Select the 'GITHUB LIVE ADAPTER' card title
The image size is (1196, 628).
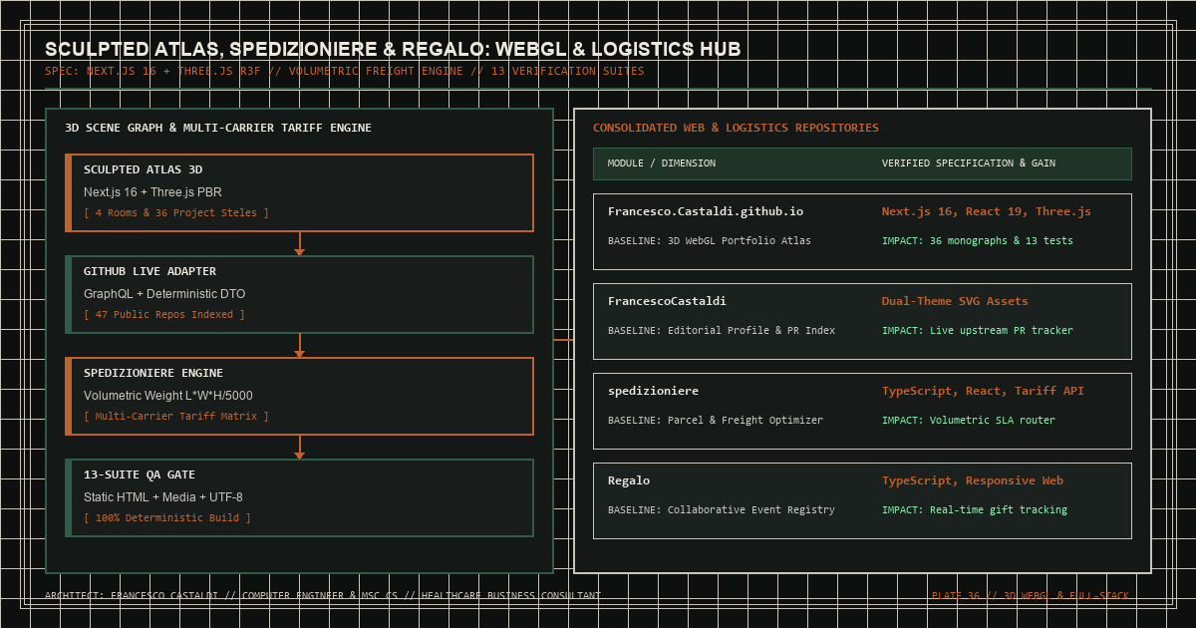tap(149, 271)
